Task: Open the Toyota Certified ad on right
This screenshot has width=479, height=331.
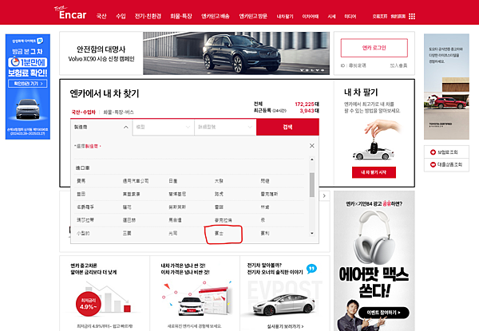Action: (446, 87)
